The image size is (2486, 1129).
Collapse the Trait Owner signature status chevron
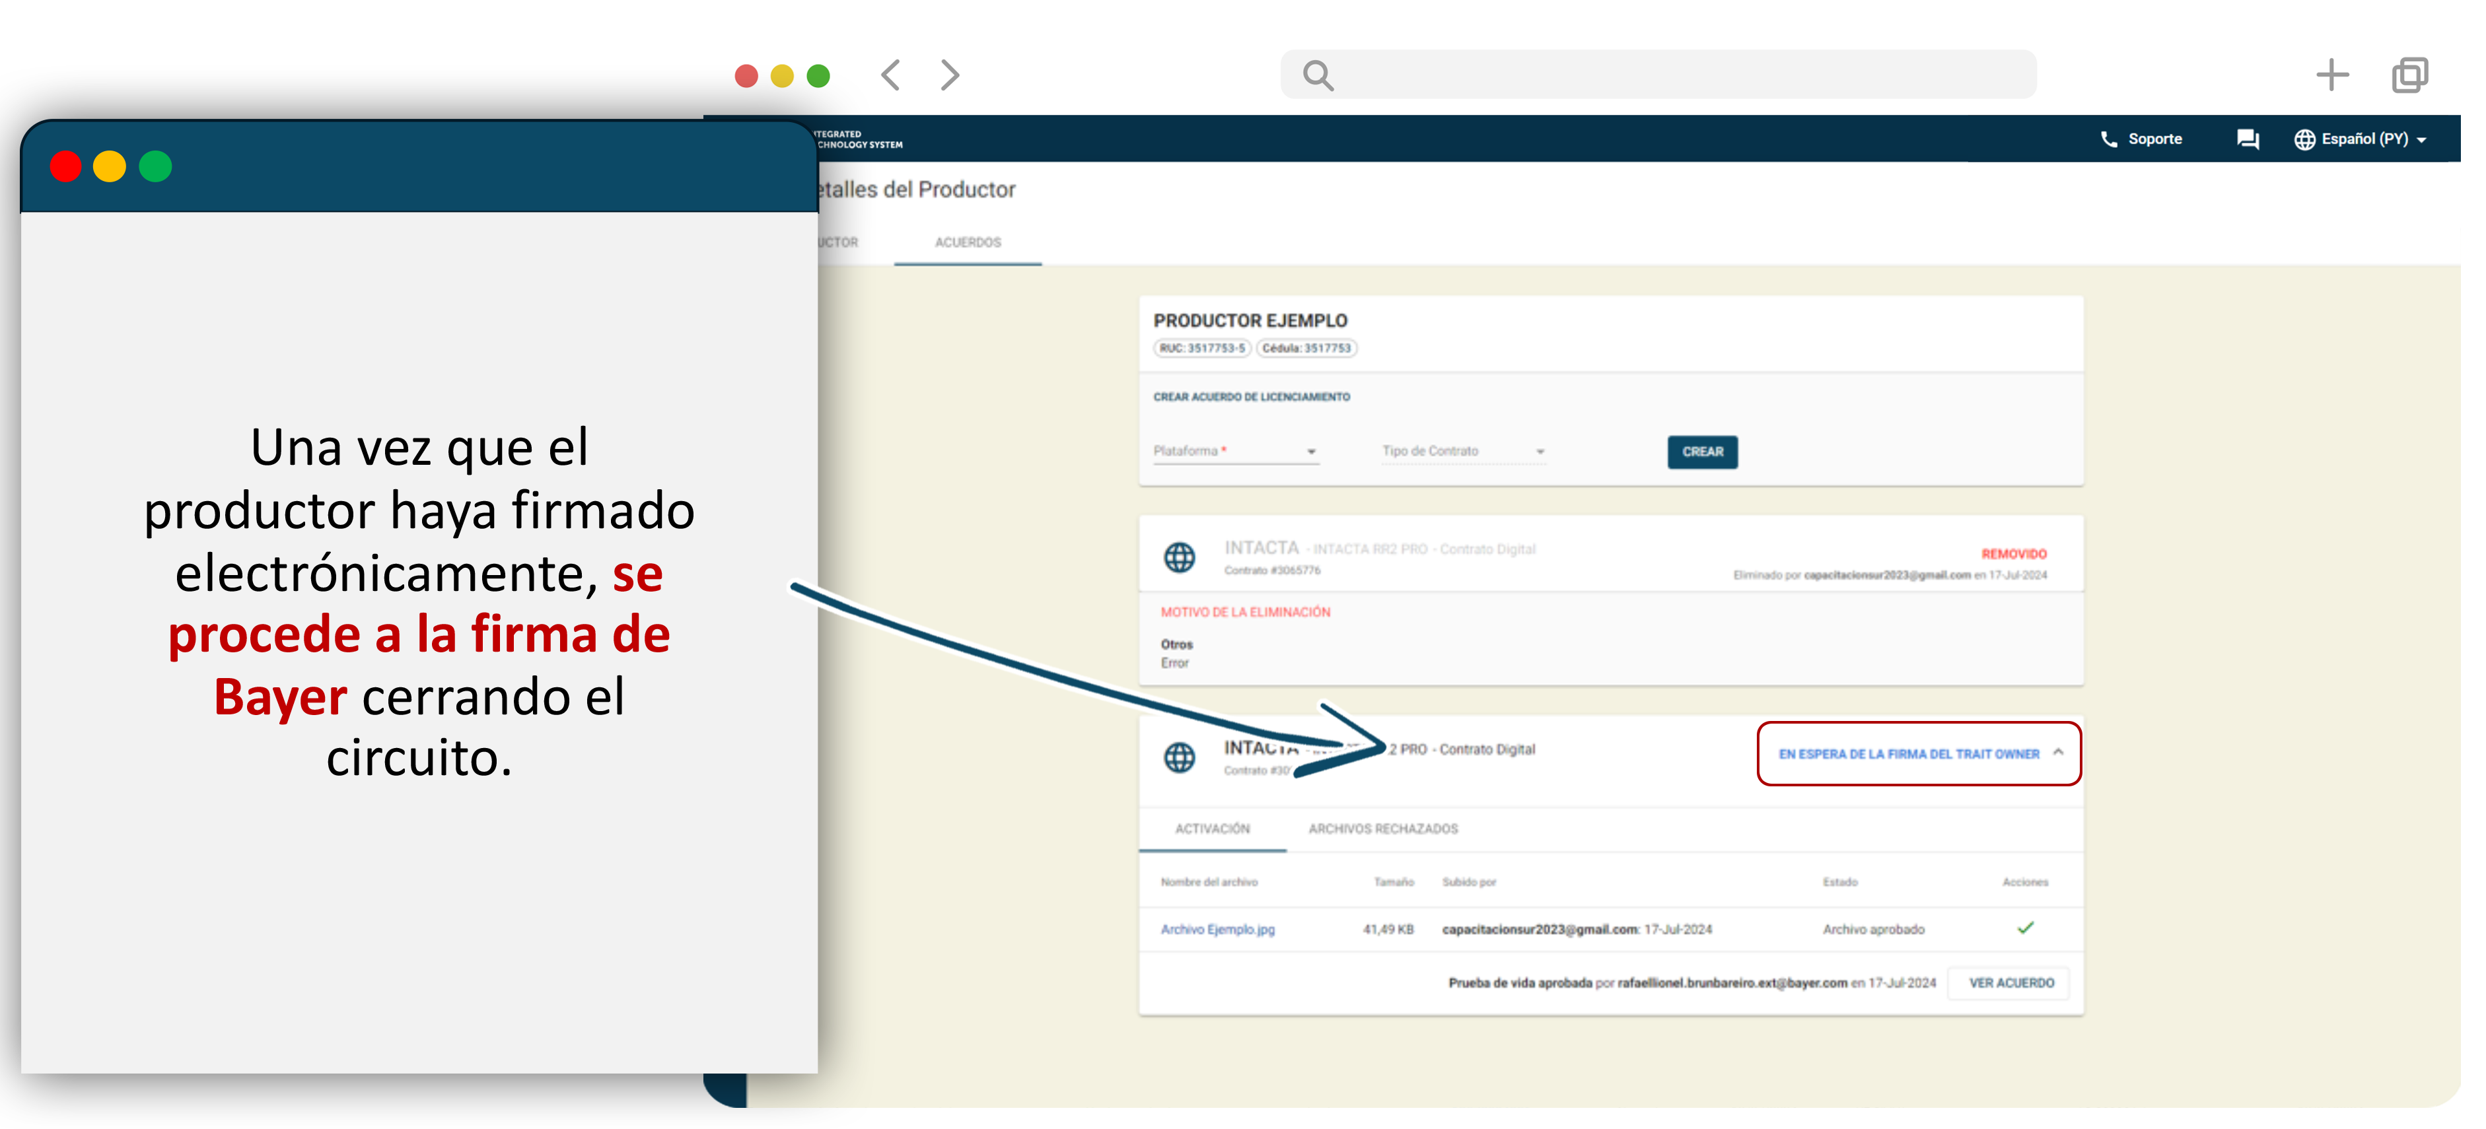(x=2059, y=753)
